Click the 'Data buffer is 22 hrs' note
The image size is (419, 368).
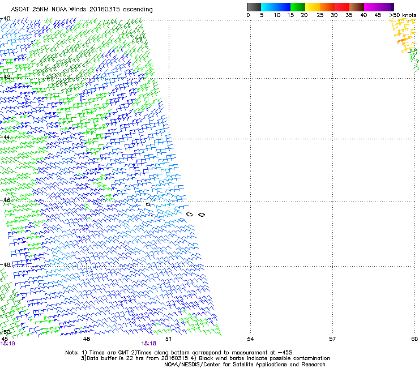point(205,358)
